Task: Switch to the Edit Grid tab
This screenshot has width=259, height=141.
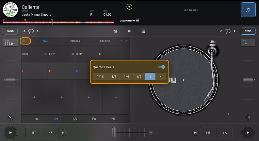Action: pyautogui.click(x=105, y=41)
